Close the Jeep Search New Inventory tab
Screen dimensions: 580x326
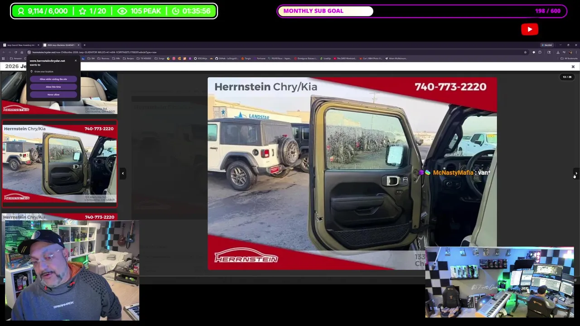[x=38, y=45]
